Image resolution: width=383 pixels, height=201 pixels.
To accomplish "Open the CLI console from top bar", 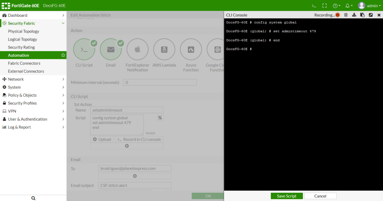I will [x=314, y=6].
